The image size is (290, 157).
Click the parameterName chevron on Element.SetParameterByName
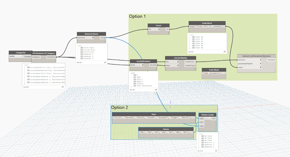(x=261, y=63)
